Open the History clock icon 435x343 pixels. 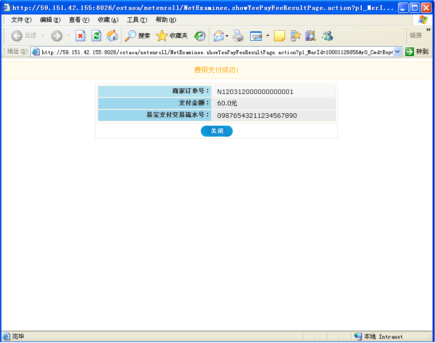[200, 36]
